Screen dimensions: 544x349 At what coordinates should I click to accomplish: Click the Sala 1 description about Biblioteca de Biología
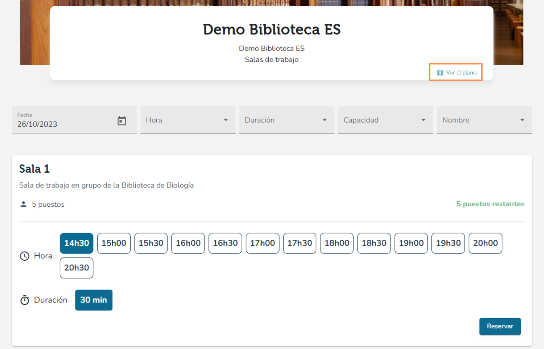click(106, 185)
